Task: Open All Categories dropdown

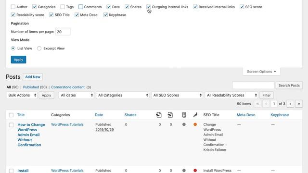Action: (123, 95)
